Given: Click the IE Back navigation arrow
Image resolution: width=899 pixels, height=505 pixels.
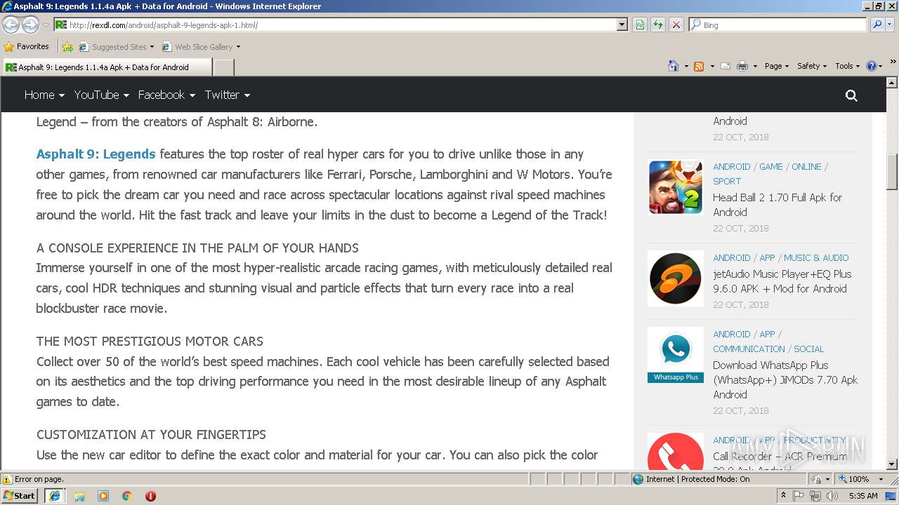Looking at the screenshot, I should 11,25.
